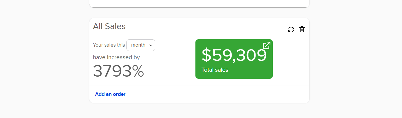Viewport: 402px width, 118px height.
Task: Click the "Add an order" link
Action: pos(110,94)
